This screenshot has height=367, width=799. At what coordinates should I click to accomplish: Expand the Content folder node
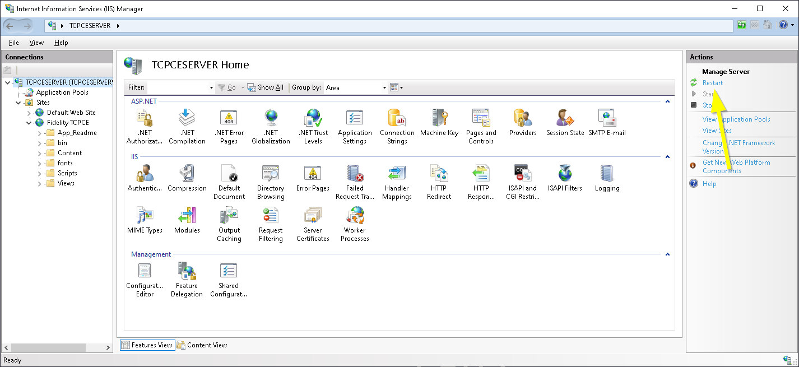point(40,153)
